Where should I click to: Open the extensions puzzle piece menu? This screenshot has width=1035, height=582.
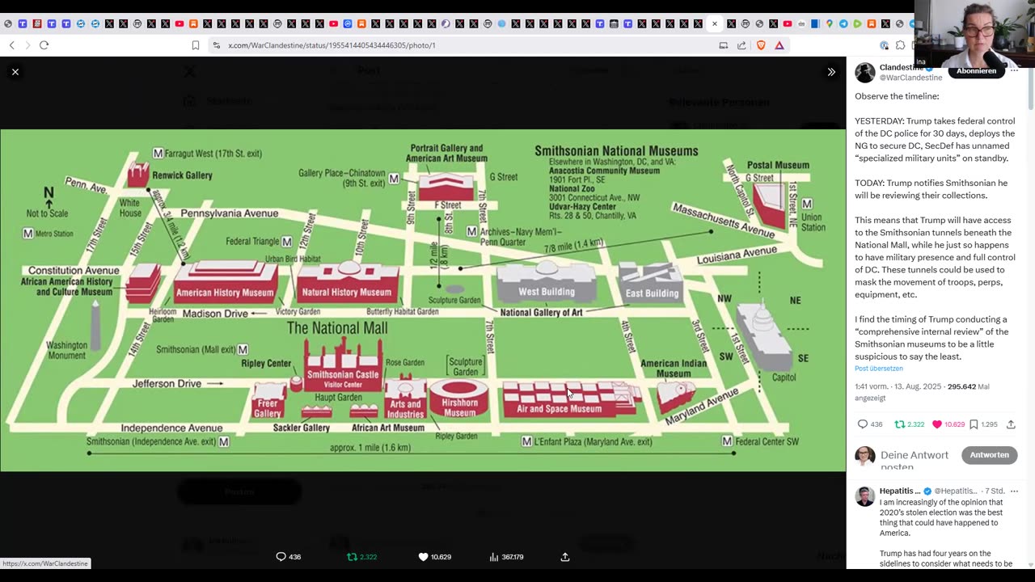[x=900, y=45]
